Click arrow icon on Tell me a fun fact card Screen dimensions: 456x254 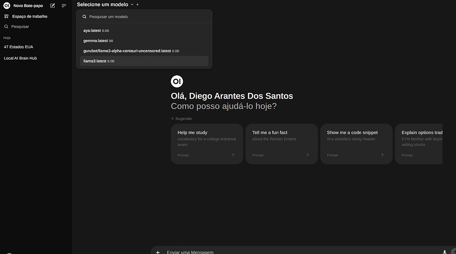308,155
